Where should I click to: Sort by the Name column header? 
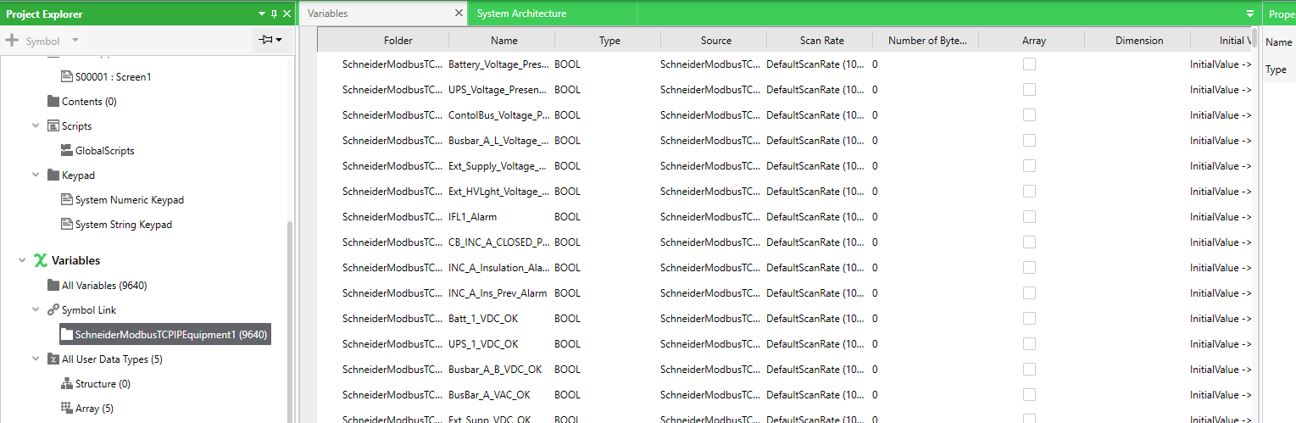pyautogui.click(x=503, y=40)
